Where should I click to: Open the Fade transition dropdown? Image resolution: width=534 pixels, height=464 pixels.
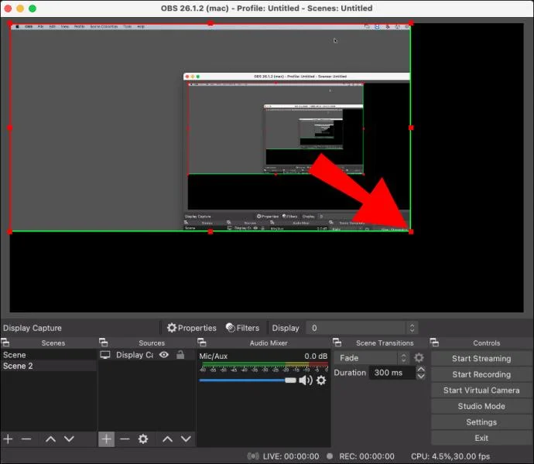pos(372,358)
